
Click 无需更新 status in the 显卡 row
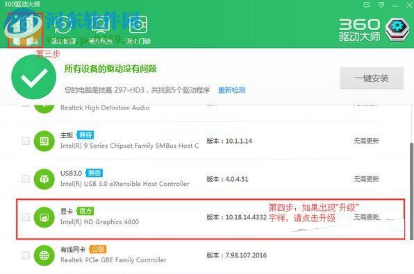(x=367, y=217)
